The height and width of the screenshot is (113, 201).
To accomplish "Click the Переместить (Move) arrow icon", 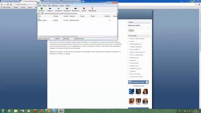I will pos(75,8).
